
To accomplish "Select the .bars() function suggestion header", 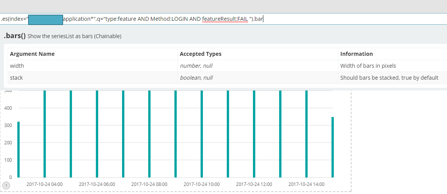I will tap(15, 36).
